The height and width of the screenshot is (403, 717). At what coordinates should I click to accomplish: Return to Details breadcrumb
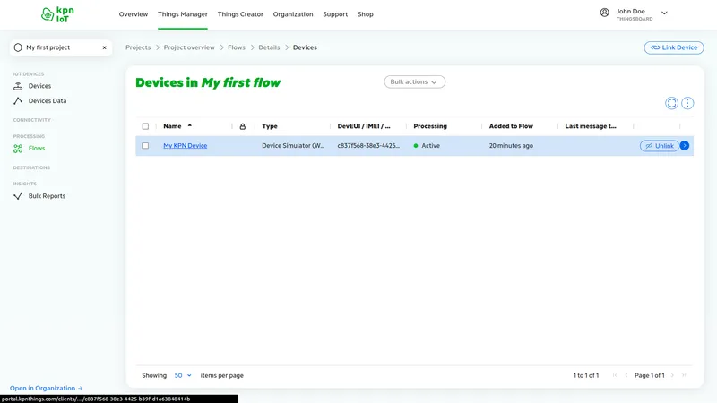(x=269, y=47)
